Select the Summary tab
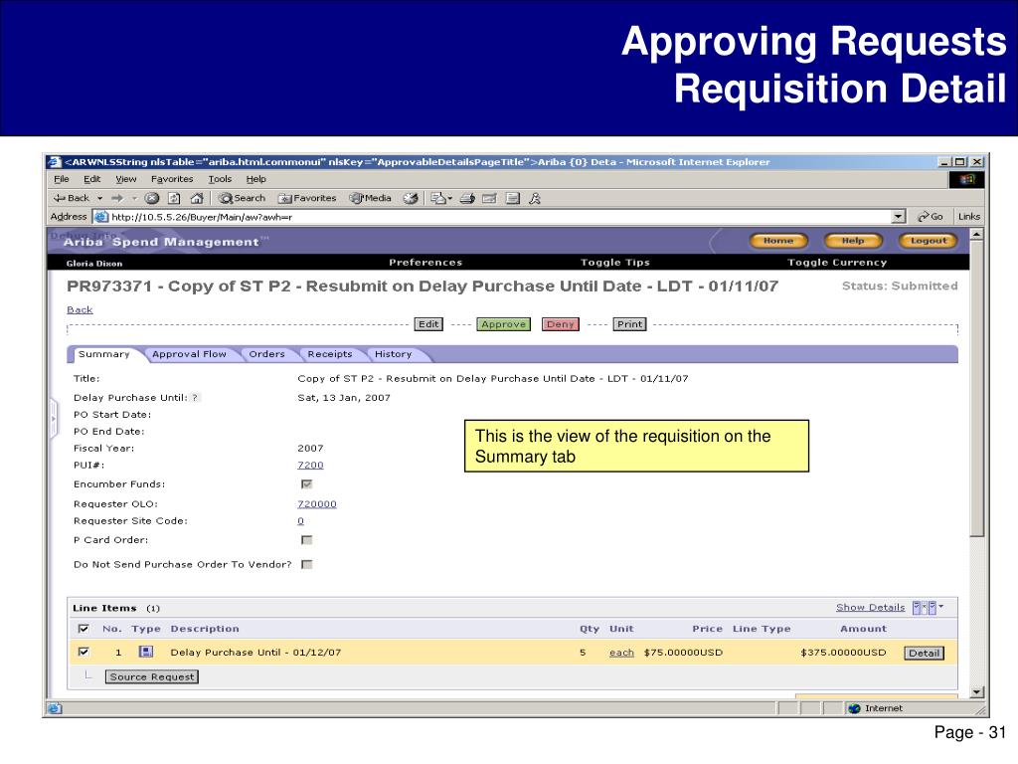 pos(103,354)
